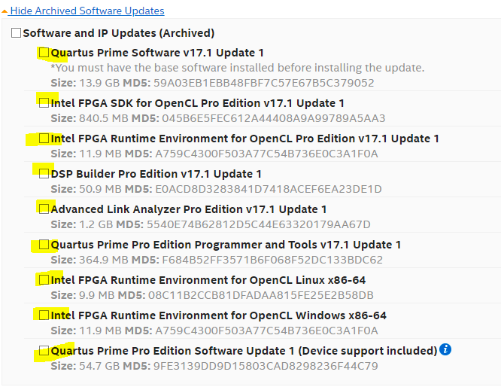
Task: Select Quartus Prime Pro Programmer and Tools checkbox
Action: (x=44, y=245)
